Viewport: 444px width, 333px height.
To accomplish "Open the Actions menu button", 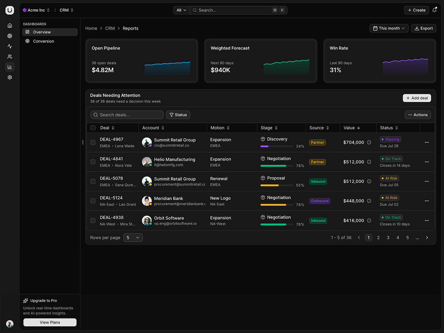I will (x=418, y=115).
